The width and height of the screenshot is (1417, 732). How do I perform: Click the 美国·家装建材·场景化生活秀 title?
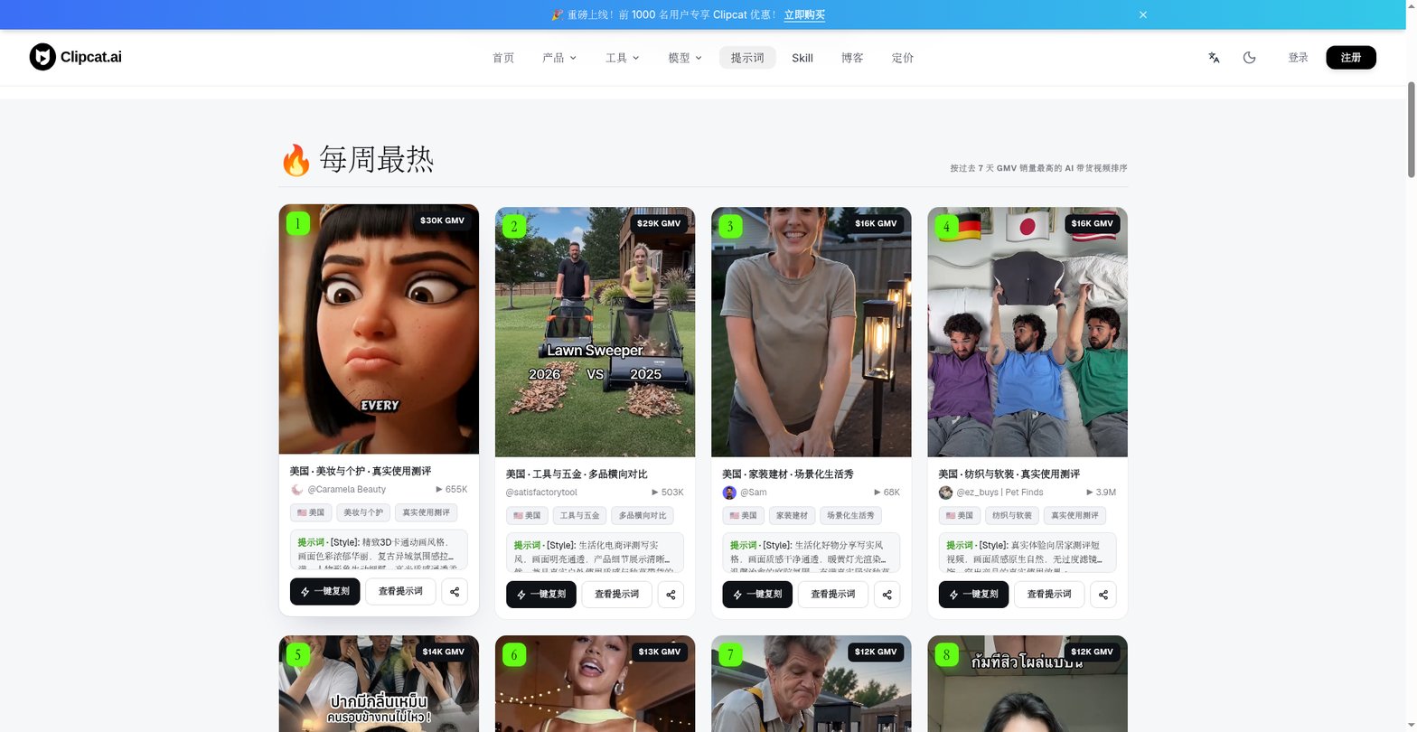pos(788,474)
